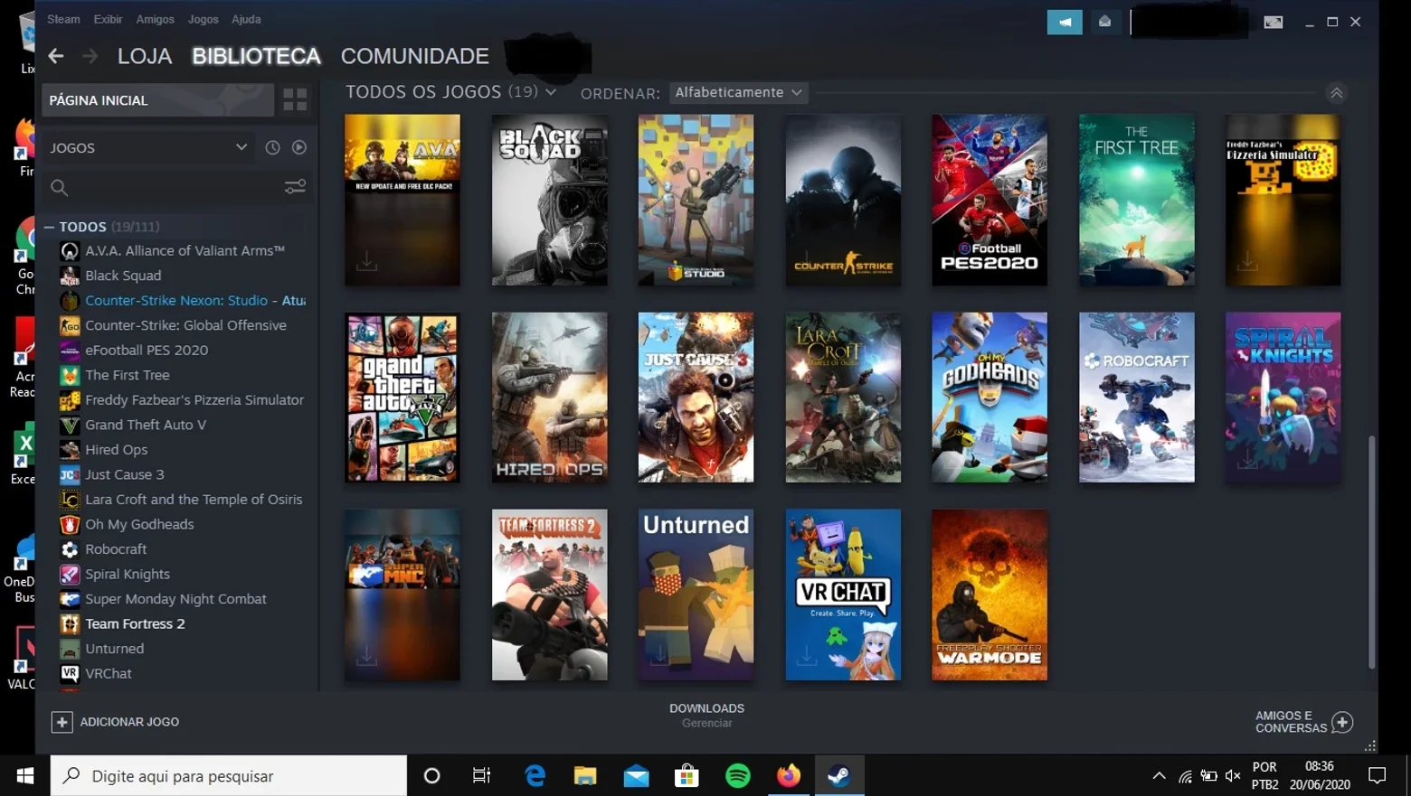This screenshot has width=1411, height=796.
Task: Open the Just Cause 3 cover
Action: point(696,398)
